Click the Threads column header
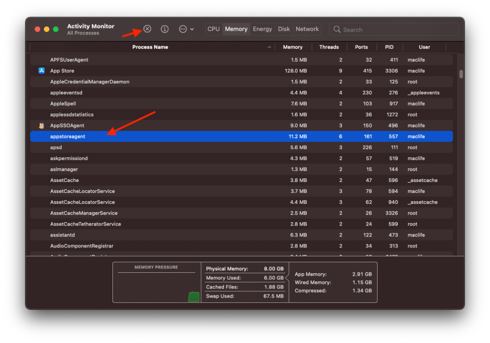The image size is (490, 343). pyautogui.click(x=329, y=47)
